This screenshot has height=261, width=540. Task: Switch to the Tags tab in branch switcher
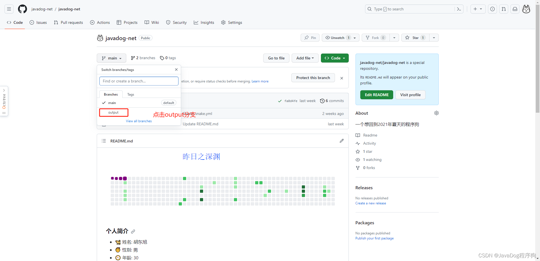pyautogui.click(x=130, y=94)
